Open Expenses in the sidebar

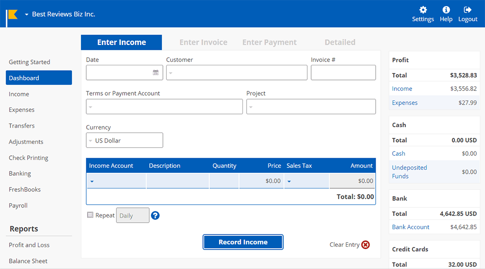tap(22, 110)
